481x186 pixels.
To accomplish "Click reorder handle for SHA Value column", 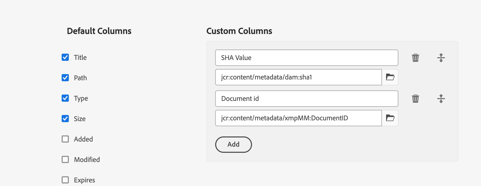I will (x=441, y=58).
